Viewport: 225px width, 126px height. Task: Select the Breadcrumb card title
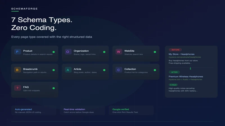click(x=30, y=69)
